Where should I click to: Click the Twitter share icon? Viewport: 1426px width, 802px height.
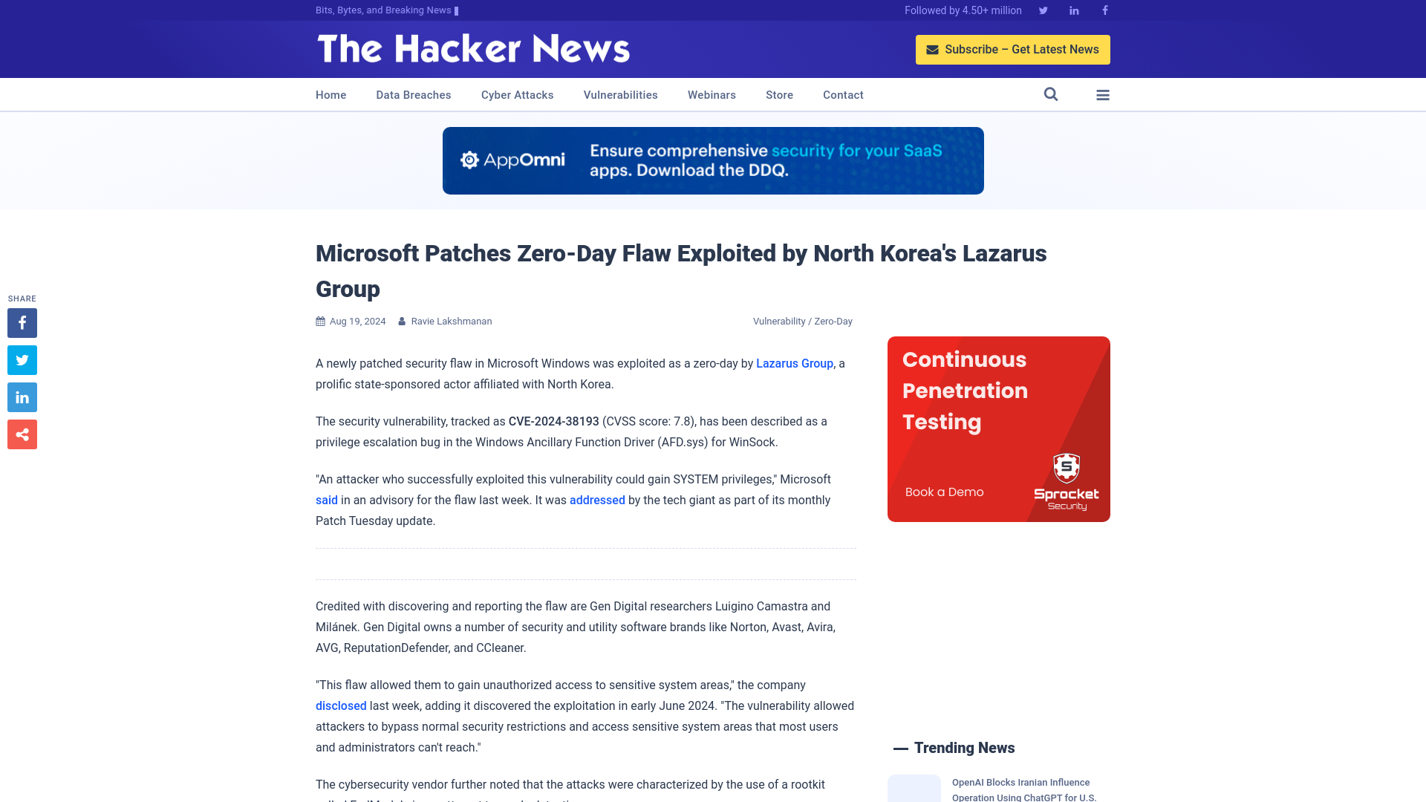coord(22,359)
